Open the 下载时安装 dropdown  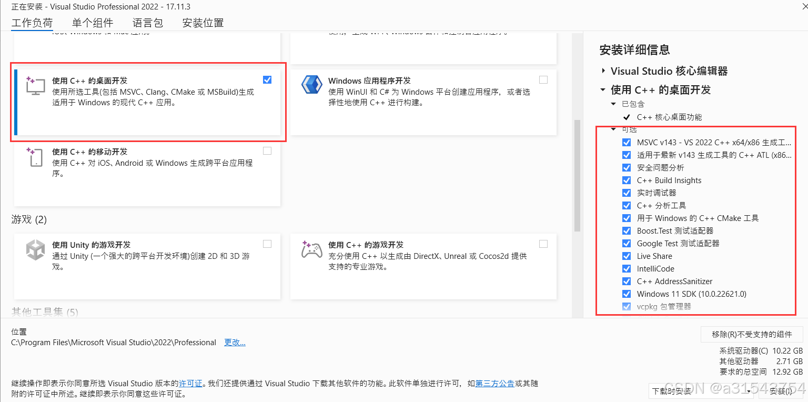[x=702, y=391]
